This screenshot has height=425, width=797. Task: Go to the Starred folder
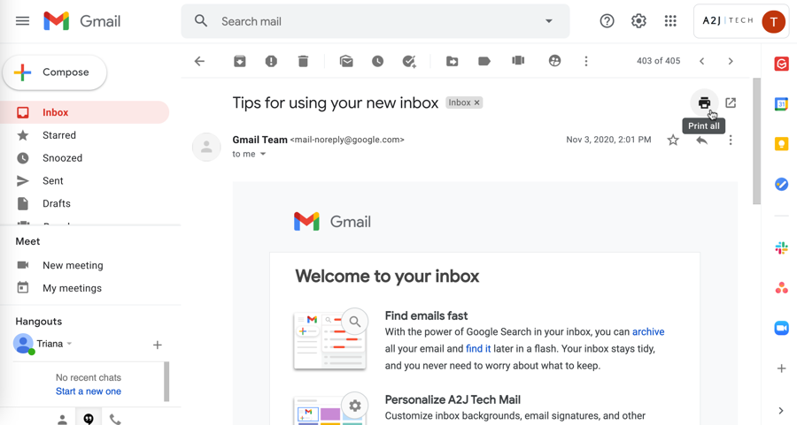(59, 135)
